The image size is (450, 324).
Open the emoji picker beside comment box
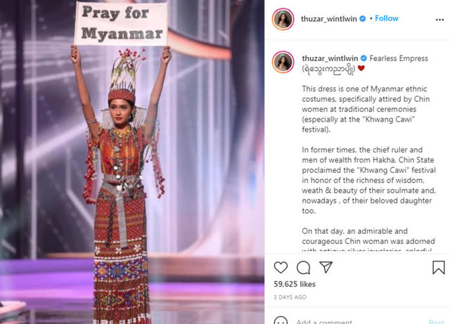[x=281, y=321]
